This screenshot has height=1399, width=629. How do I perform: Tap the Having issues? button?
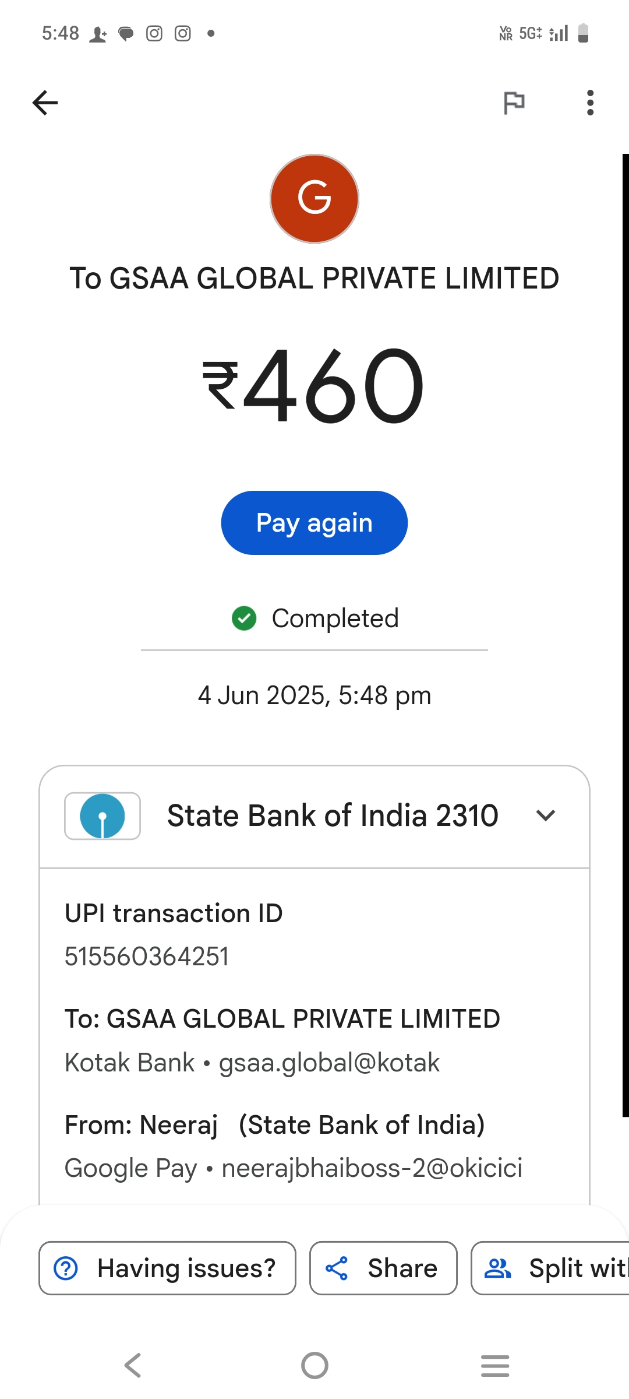168,1268
